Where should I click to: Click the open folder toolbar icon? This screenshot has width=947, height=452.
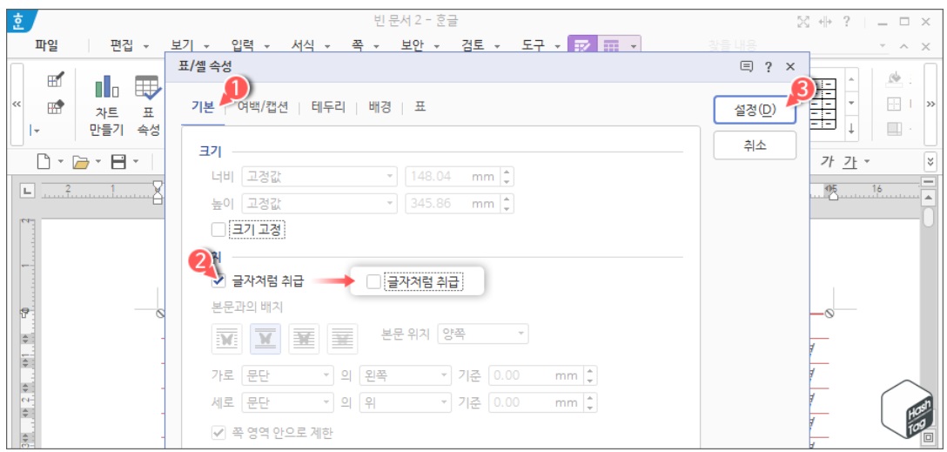[80, 161]
